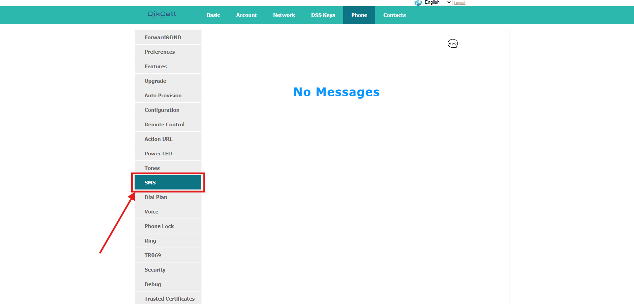This screenshot has height=304, width=634.
Task: Click the QikCell logo
Action: (x=162, y=14)
